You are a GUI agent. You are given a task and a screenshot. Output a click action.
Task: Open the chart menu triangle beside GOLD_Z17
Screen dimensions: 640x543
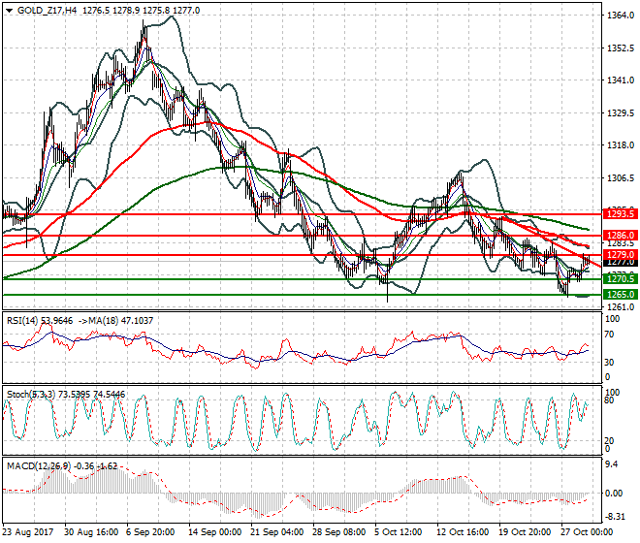[x=10, y=11]
